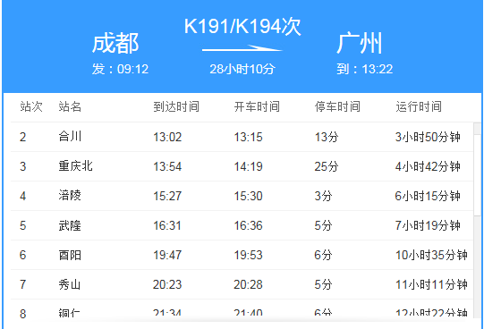Click the 停车时间 column header
This screenshot has height=329, width=484.
point(337,106)
